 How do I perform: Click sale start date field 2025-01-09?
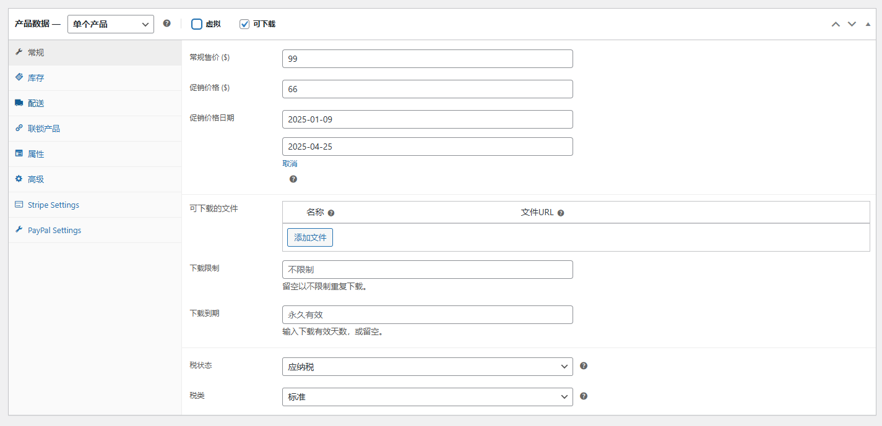point(427,119)
